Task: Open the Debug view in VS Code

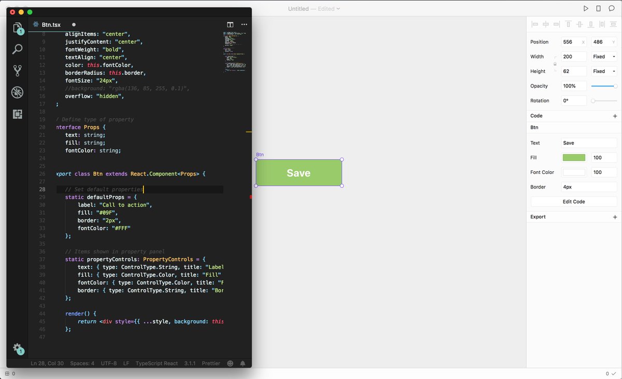Action: tap(18, 93)
